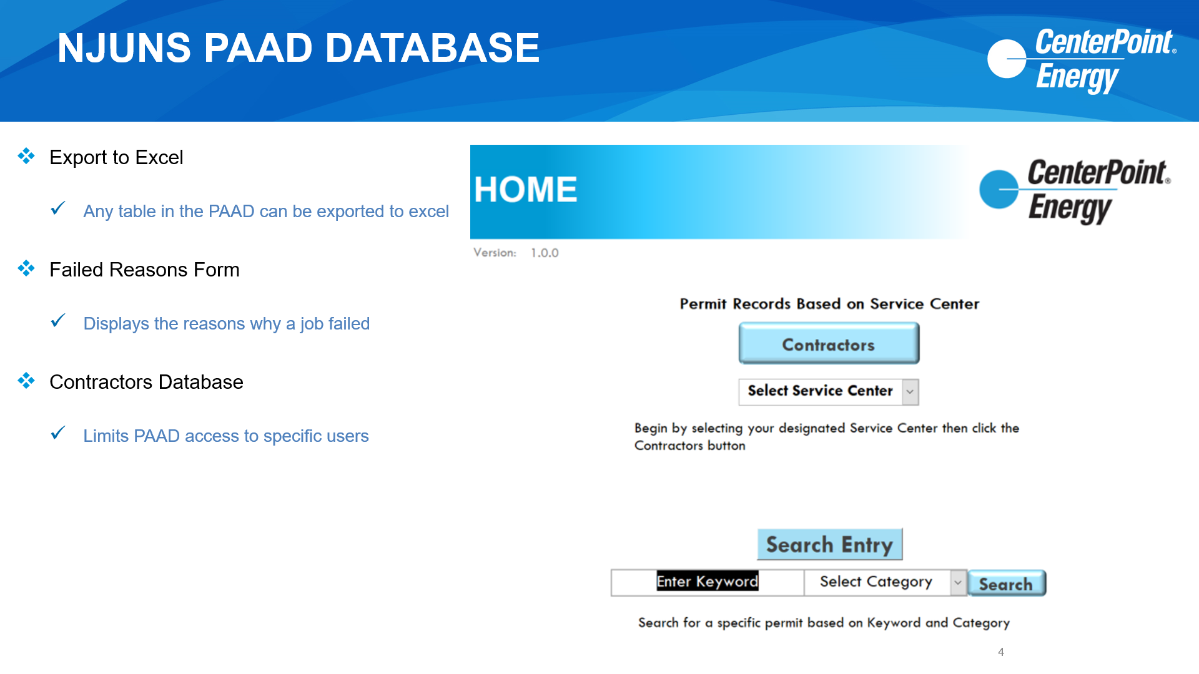Click the 'Failed Reasons Form' bullet text
Image resolution: width=1199 pixels, height=674 pixels.
coord(144,270)
